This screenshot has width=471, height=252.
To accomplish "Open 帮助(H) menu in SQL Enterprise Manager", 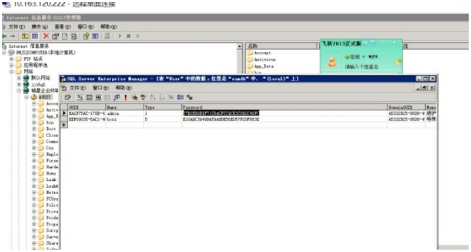I will point(124,88).
